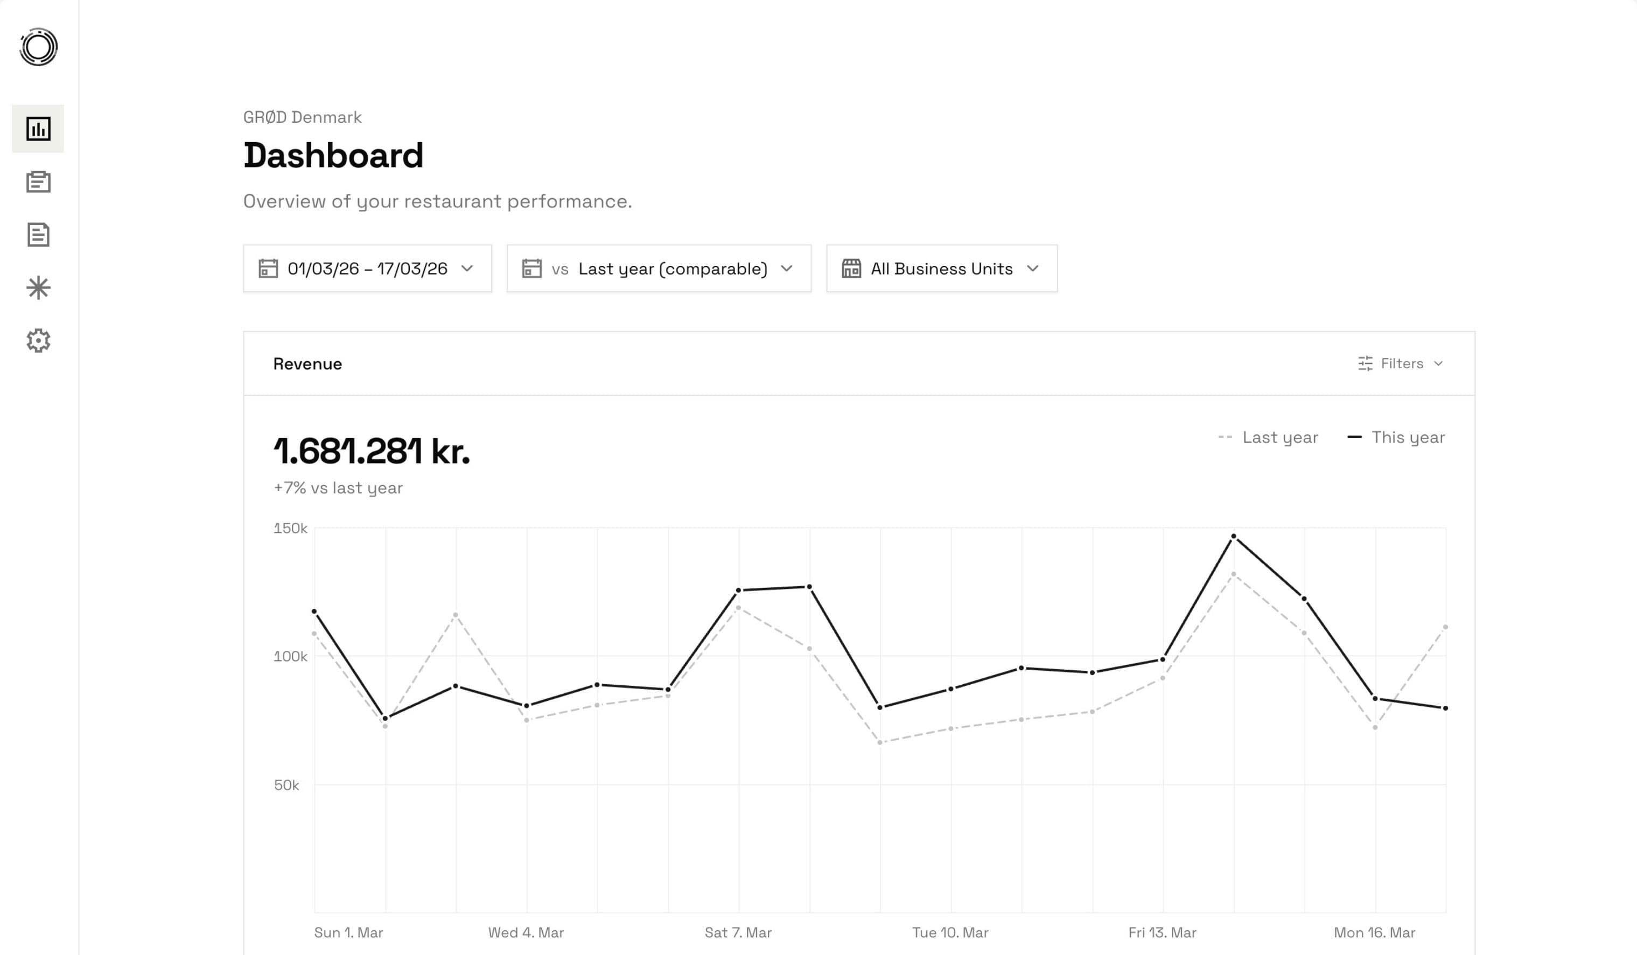Click this year's final data point at chart's right edge
Screen dimensions: 1637x955
point(1445,708)
